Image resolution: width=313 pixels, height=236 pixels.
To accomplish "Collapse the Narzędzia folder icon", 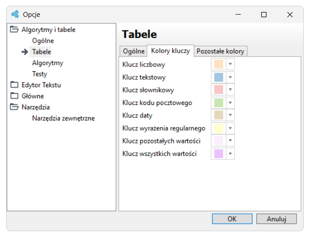I will coord(14,107).
